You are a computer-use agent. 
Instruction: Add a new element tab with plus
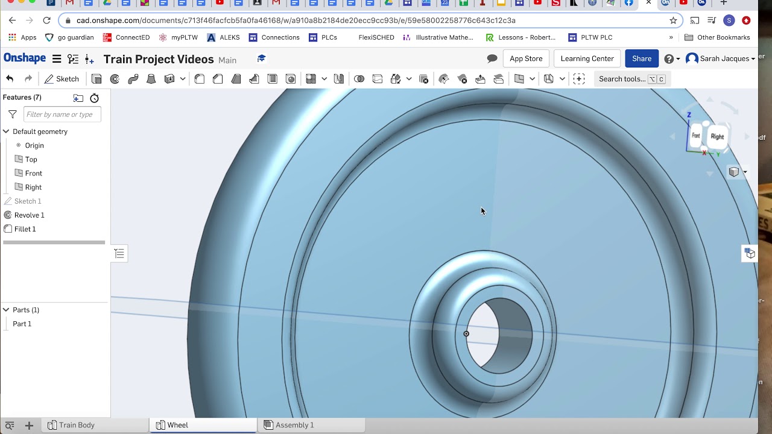point(28,426)
